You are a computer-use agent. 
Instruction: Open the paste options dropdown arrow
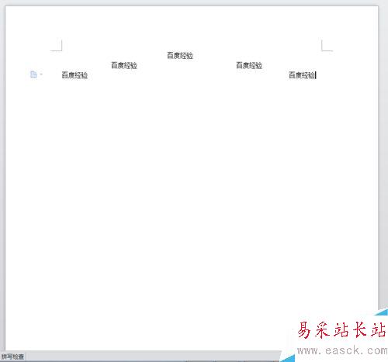point(41,74)
